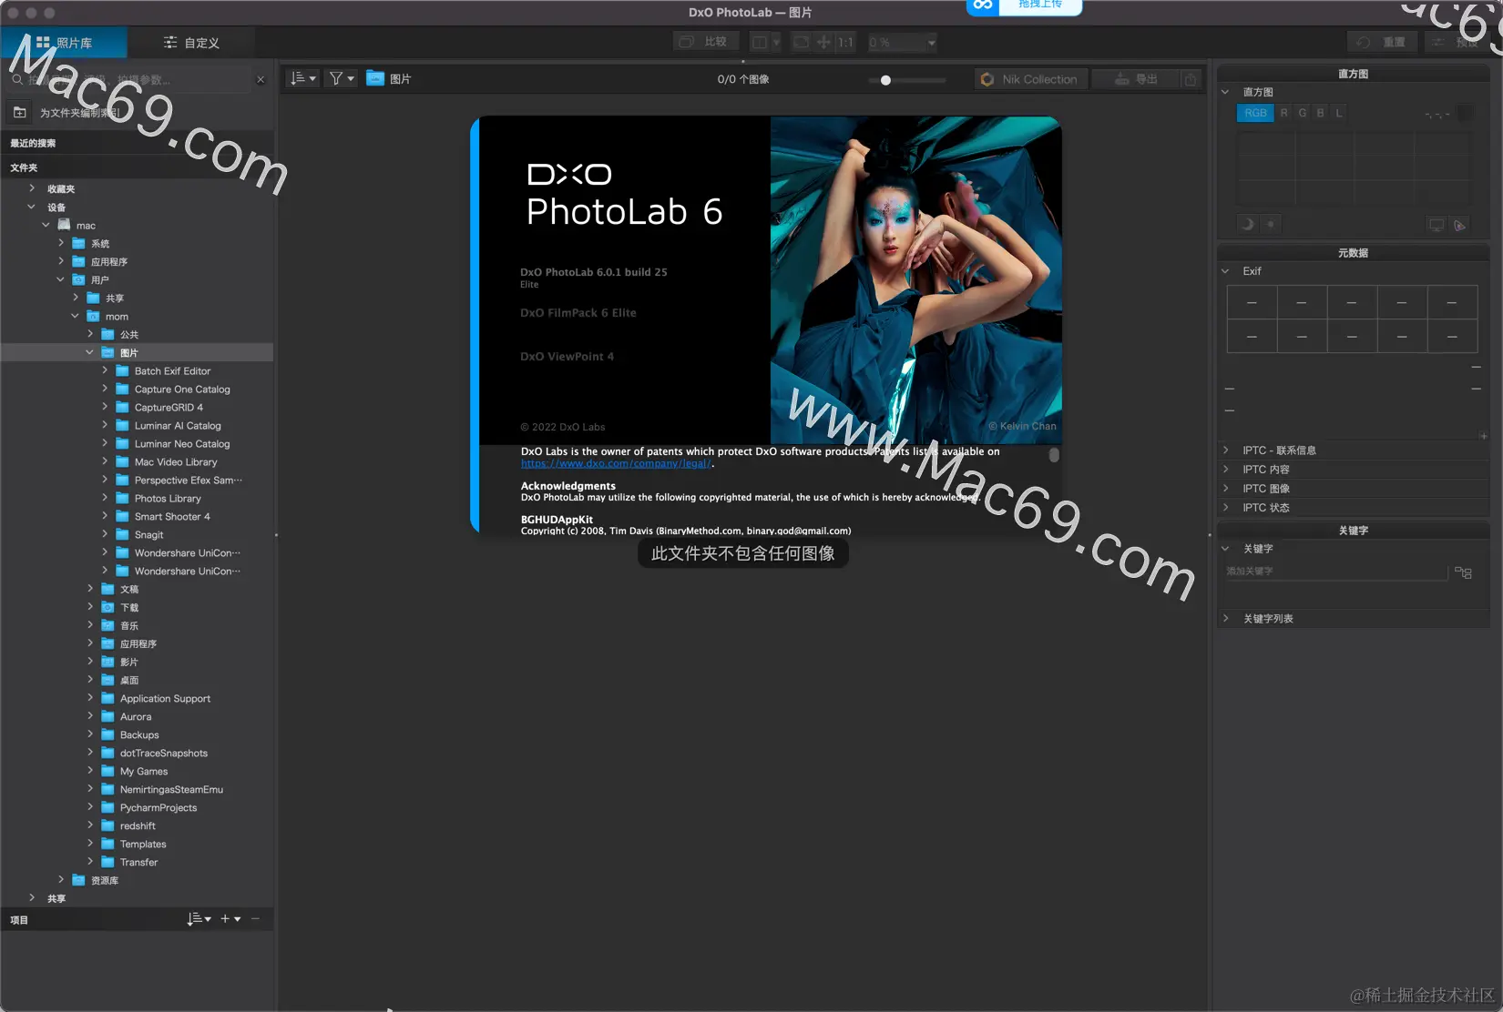Expand the 收藏夹 favorites tree node
This screenshot has width=1503, height=1012.
coord(32,188)
